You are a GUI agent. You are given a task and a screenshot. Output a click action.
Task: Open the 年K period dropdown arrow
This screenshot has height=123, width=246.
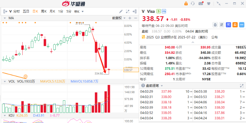point(83,11)
